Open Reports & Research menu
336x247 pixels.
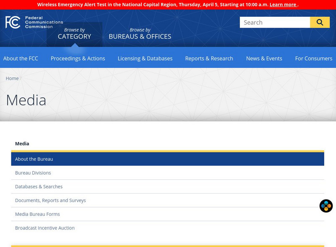coord(209,58)
